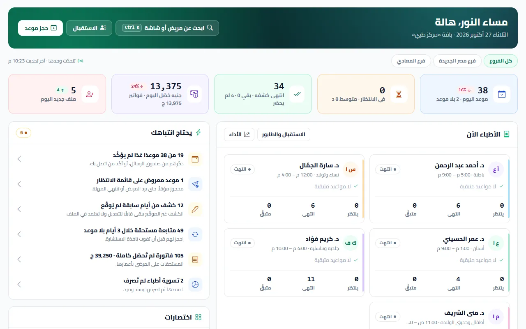Open "الاستقبال" from the header
526x329 pixels.
tap(89, 28)
